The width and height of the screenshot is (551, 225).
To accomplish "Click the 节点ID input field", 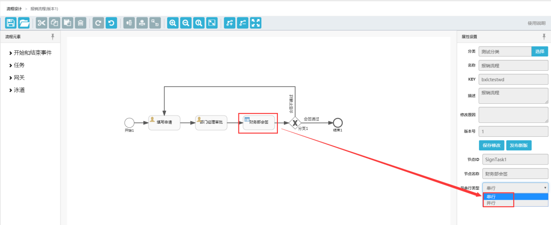I will (x=515, y=159).
